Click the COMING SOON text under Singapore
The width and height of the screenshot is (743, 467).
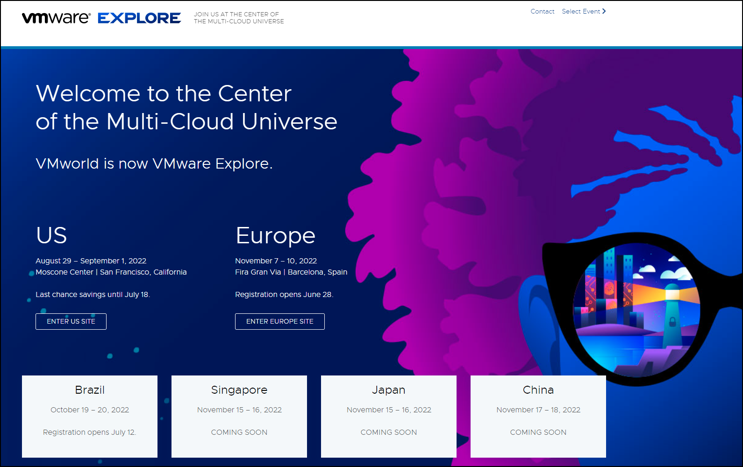coord(239,432)
